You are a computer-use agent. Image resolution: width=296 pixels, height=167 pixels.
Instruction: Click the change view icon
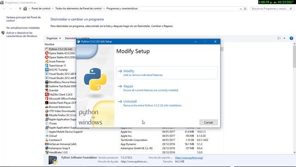point(279,38)
